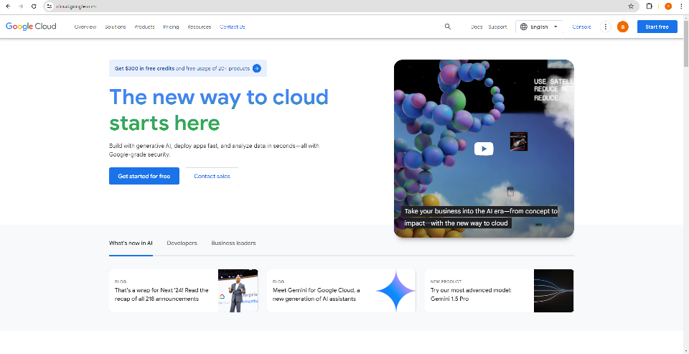
Task: Open the orange account avatar in the header
Action: pyautogui.click(x=623, y=27)
